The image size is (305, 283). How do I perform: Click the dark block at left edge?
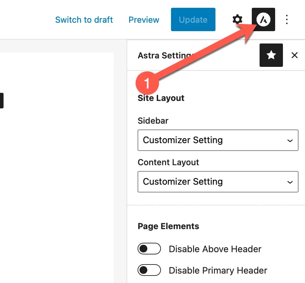pos(1,101)
